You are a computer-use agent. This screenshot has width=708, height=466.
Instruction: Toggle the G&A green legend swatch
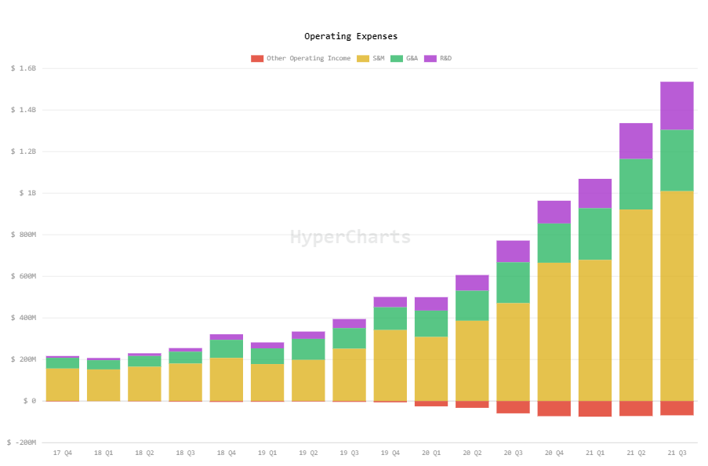coord(397,58)
